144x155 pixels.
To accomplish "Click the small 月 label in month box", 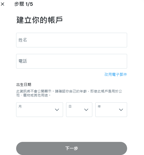I will tap(20, 106).
